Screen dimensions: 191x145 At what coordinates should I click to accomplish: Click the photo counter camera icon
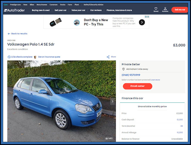coord(107,138)
